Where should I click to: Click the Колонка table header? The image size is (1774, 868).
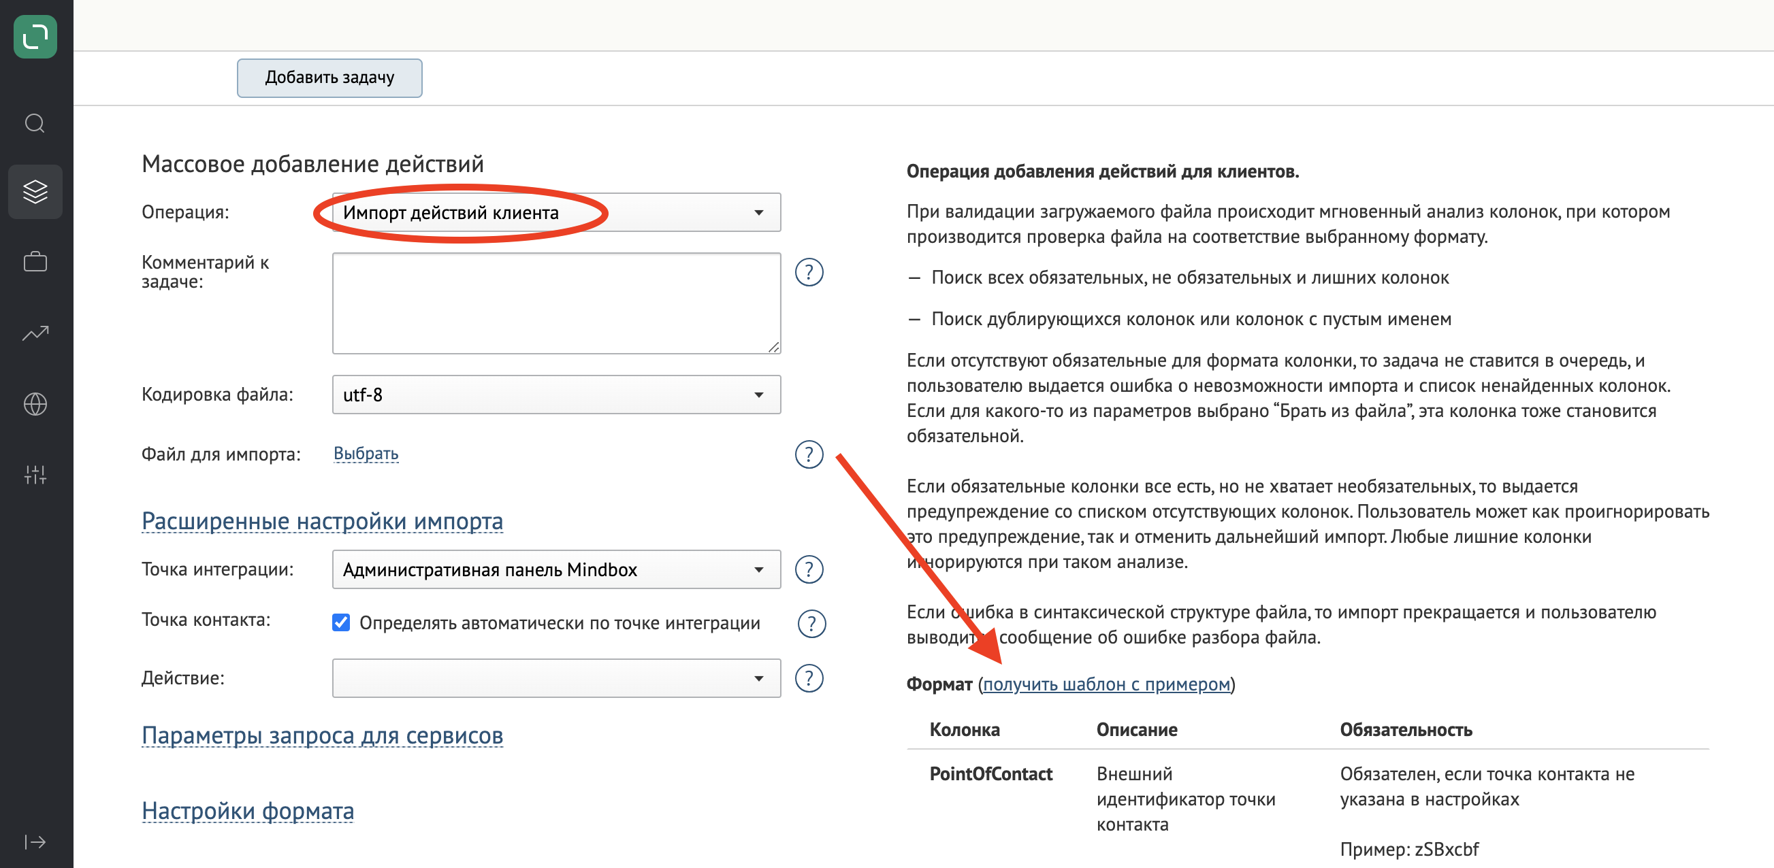[964, 730]
